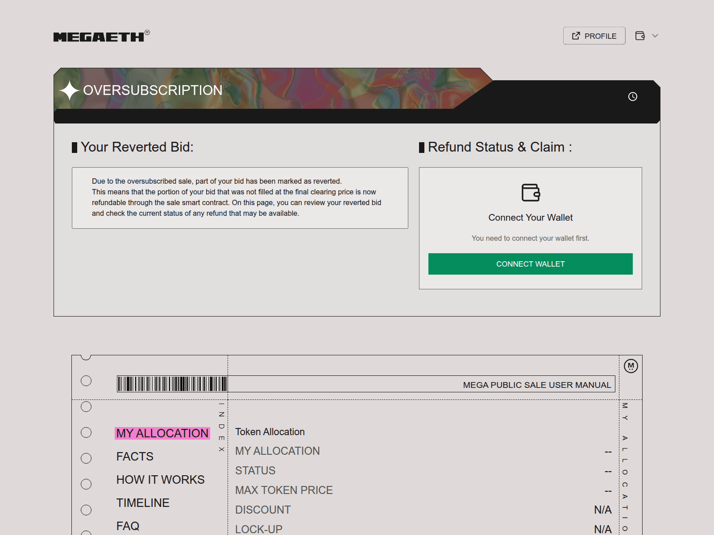Click the MEGAETH logo
Screen dimensions: 714x535
[101, 36]
